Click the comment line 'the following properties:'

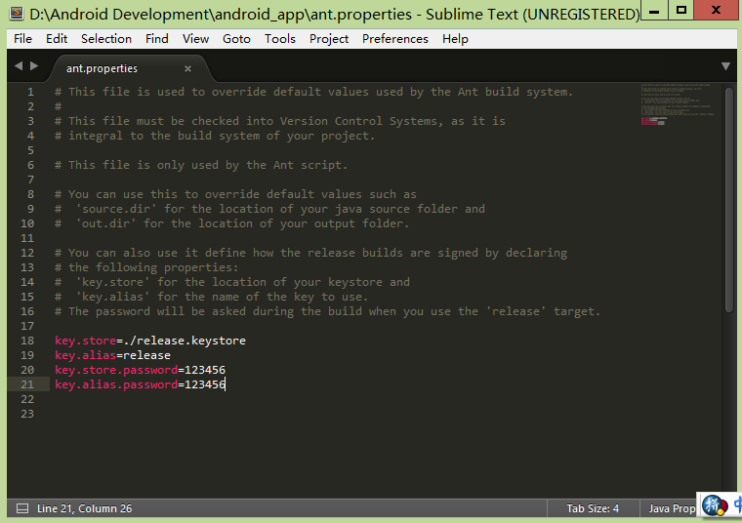tap(146, 267)
